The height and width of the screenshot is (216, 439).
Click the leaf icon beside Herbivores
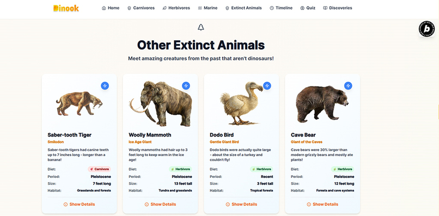[x=164, y=8]
